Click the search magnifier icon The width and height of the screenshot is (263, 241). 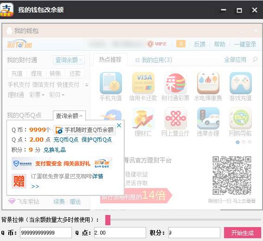255,59
